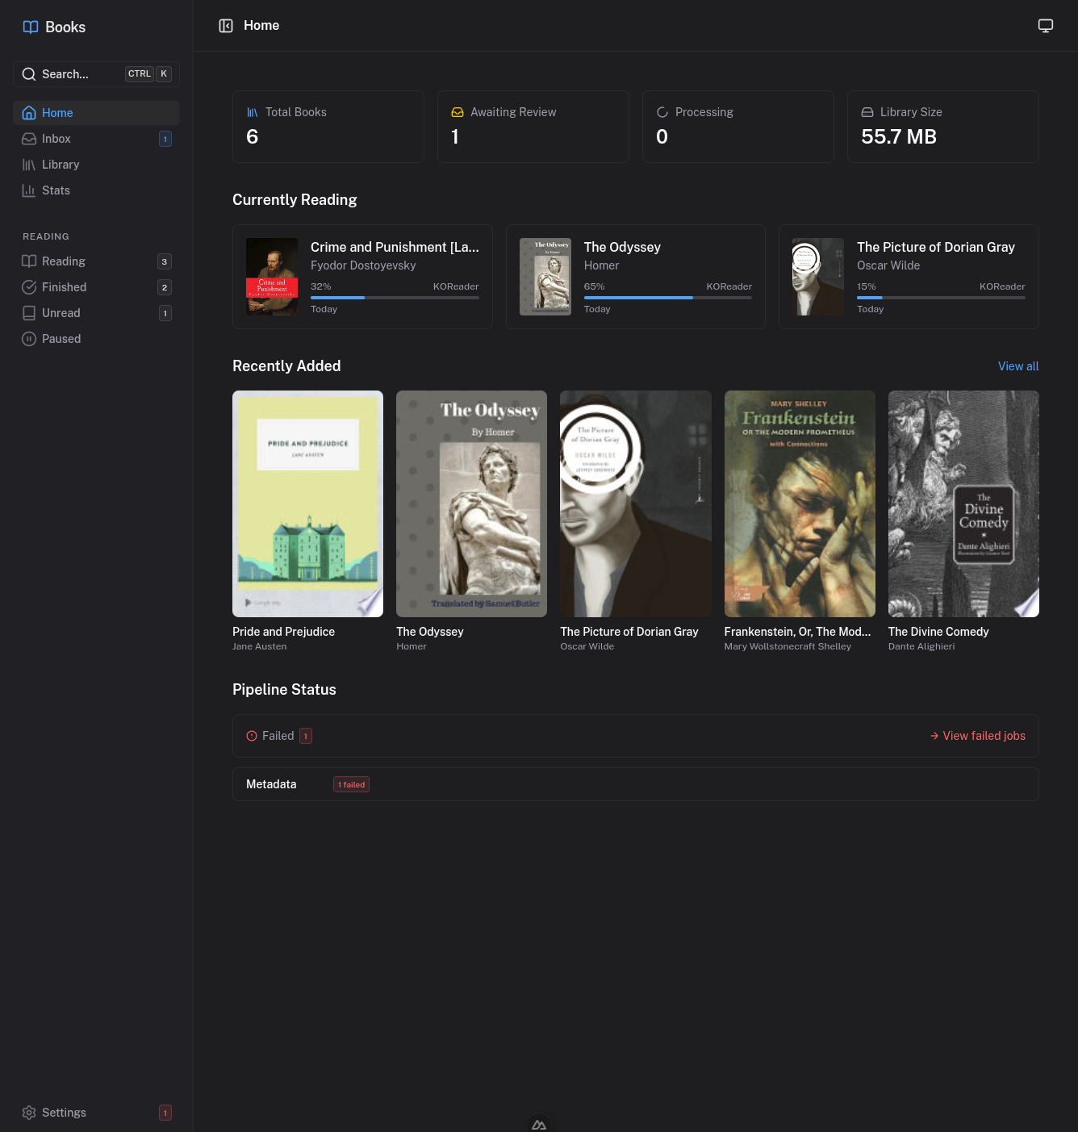Open the Stats page icon
Image resolution: width=1078 pixels, height=1132 pixels.
point(29,190)
